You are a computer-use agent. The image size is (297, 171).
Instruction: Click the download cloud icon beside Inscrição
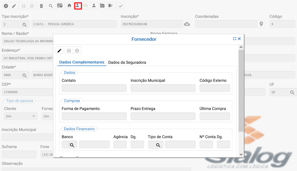187,24
